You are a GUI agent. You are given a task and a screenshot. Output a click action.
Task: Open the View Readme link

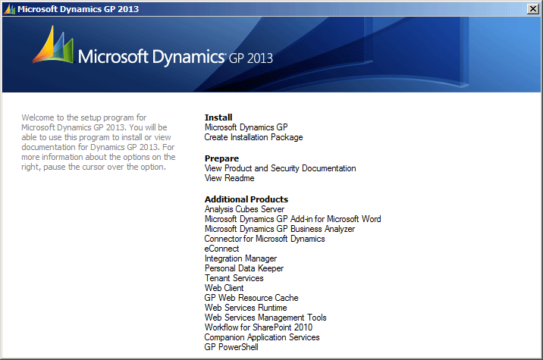pyautogui.click(x=229, y=178)
